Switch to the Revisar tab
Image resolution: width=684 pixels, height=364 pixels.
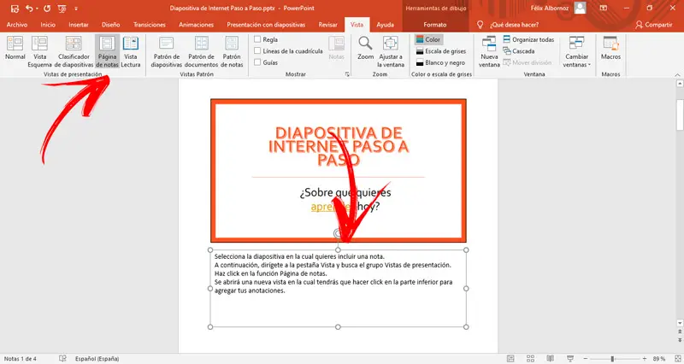coord(327,25)
